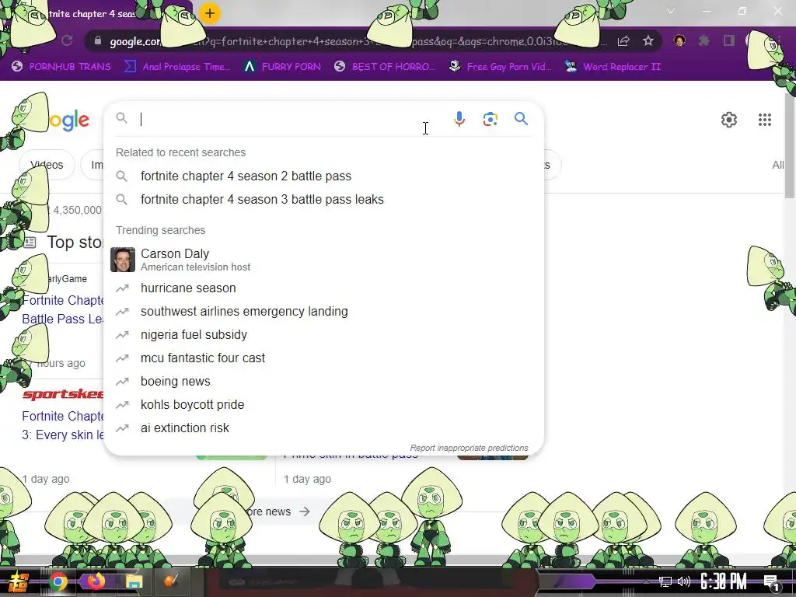Screen dimensions: 796x597
Task: Reload the page with the refresh icon
Action: pyautogui.click(x=67, y=40)
